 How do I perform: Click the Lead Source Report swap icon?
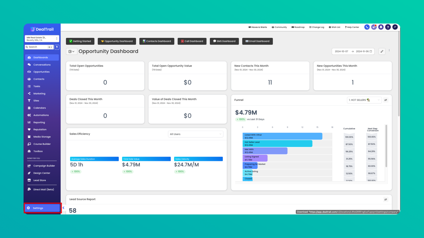pos(386,200)
